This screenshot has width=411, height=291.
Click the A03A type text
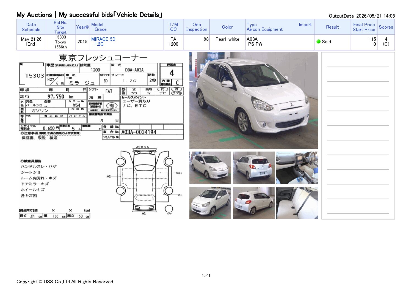(x=252, y=39)
